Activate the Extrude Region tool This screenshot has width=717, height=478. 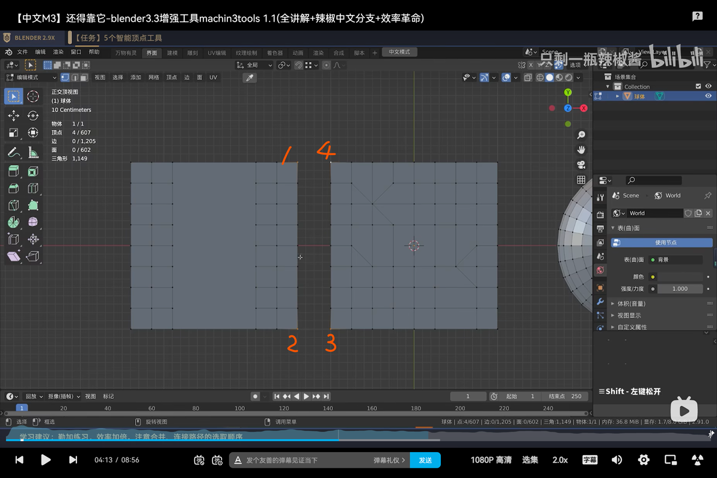pos(13,171)
